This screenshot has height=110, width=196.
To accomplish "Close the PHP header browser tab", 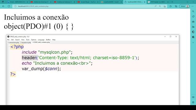I will point(168,2).
